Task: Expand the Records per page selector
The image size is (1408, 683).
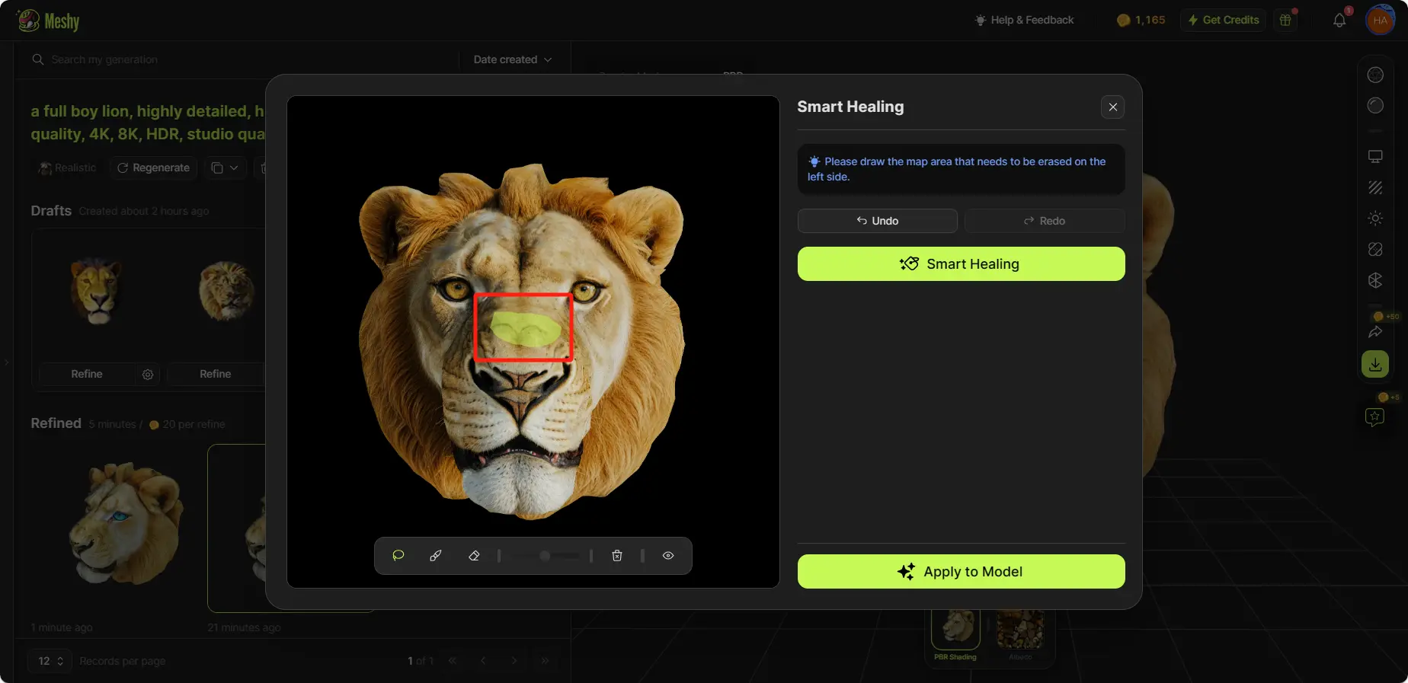Action: [x=50, y=661]
